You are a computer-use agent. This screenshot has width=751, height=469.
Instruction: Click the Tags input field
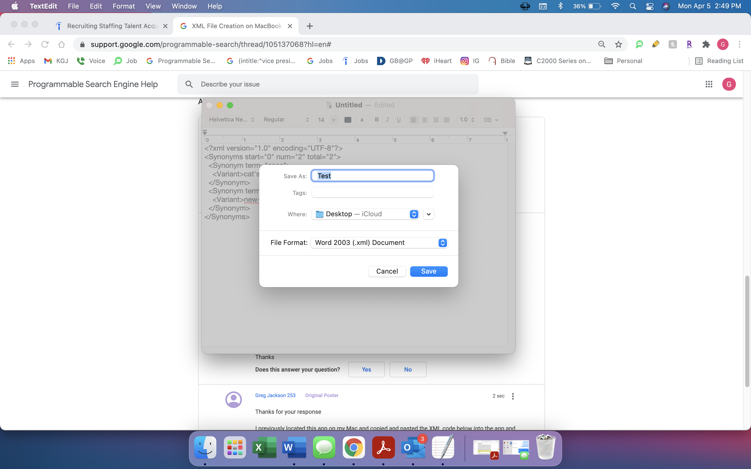372,193
